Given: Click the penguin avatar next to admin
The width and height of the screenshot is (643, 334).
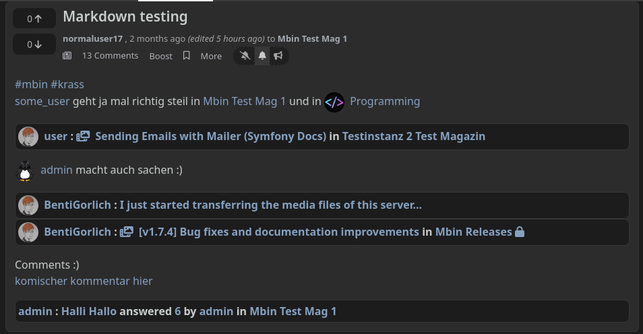Looking at the screenshot, I should pos(25,171).
